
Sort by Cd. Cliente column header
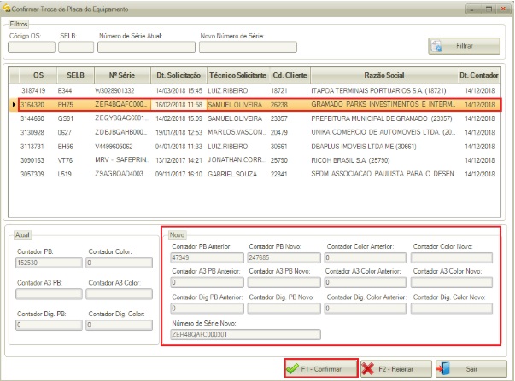pos(290,75)
